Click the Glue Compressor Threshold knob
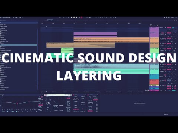This screenshot has width=178, height=133. (x=56, y=108)
